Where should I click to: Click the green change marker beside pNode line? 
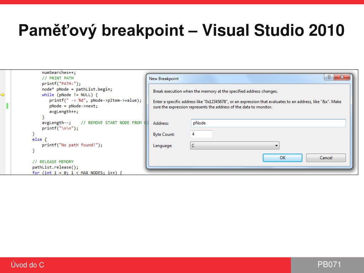coord(7,106)
